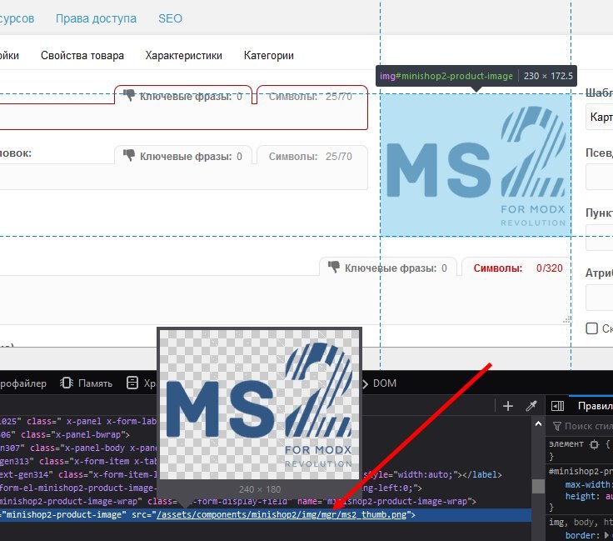
Task: Click Ключевые фразы: 0 beside the 0/320 counter
Action: pyautogui.click(x=396, y=268)
